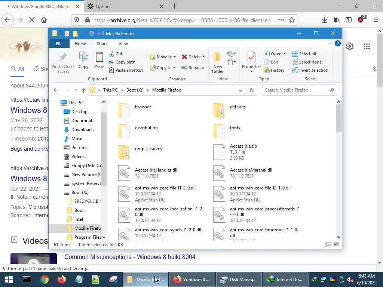The height and width of the screenshot is (287, 383).
Task: Open Firefox downloads panel
Action: (325, 20)
